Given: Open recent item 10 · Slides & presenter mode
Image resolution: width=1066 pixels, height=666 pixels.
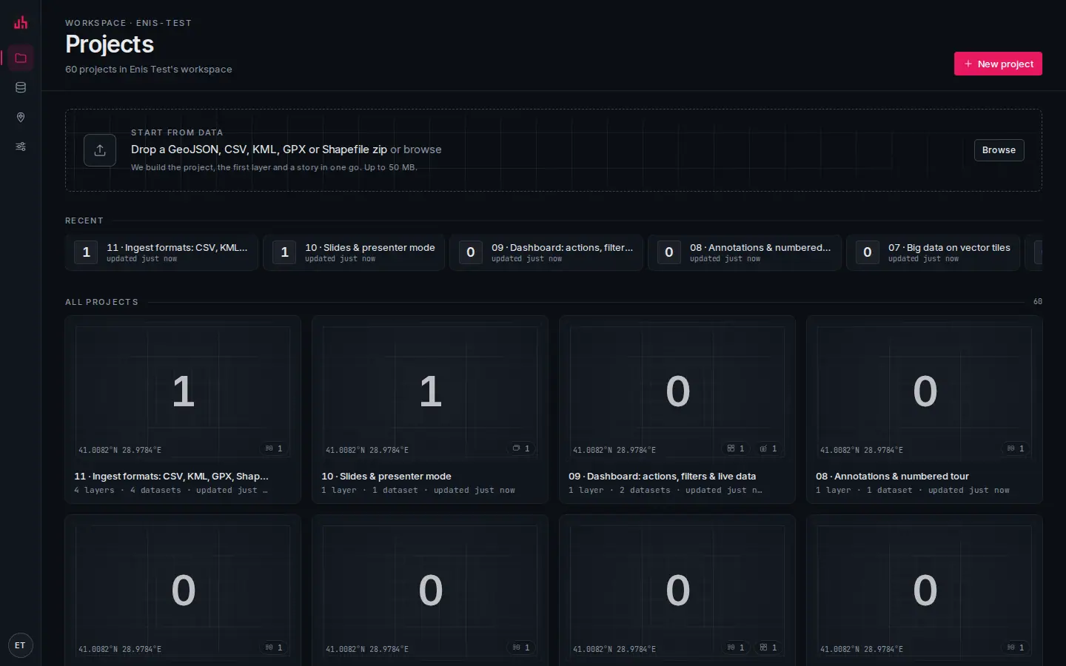Looking at the screenshot, I should pyautogui.click(x=354, y=252).
